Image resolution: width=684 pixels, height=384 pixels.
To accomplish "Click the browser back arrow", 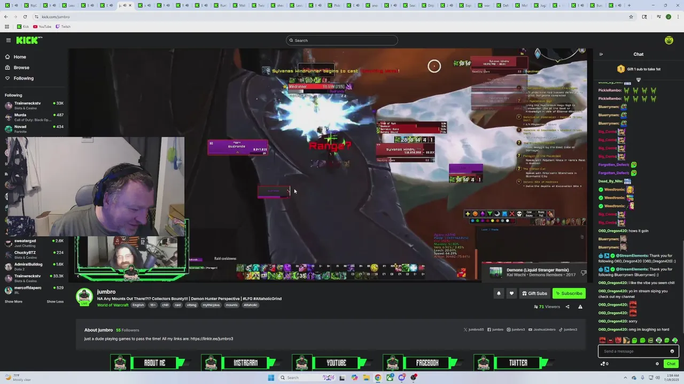I will point(6,17).
